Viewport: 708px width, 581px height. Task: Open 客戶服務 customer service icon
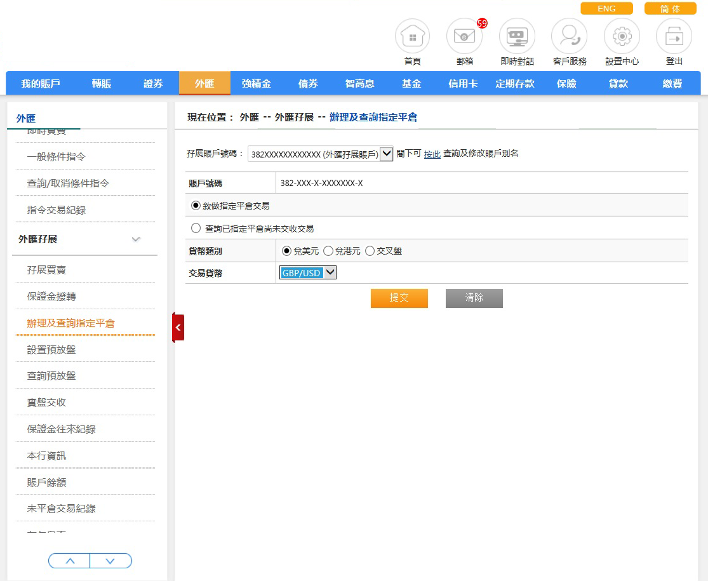pos(569,37)
